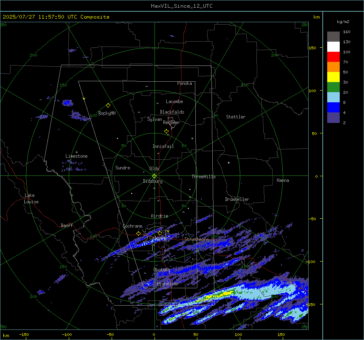This screenshot has height=340, width=364.
Task: Click the Lacombe city label
Action: point(174,101)
